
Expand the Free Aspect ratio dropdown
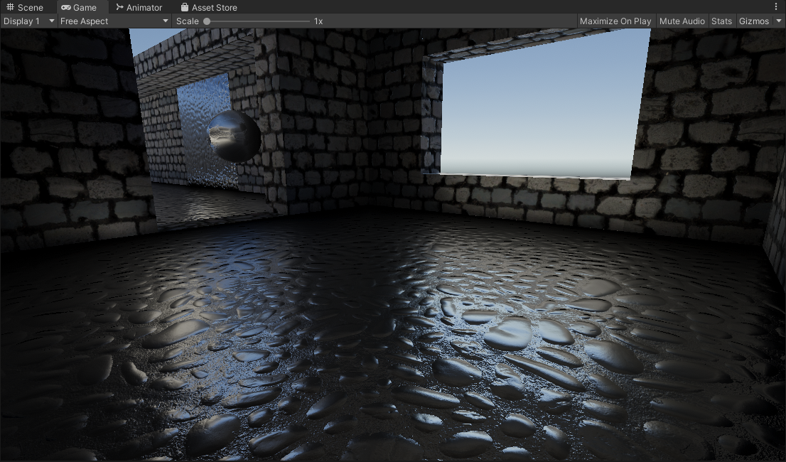click(x=114, y=21)
